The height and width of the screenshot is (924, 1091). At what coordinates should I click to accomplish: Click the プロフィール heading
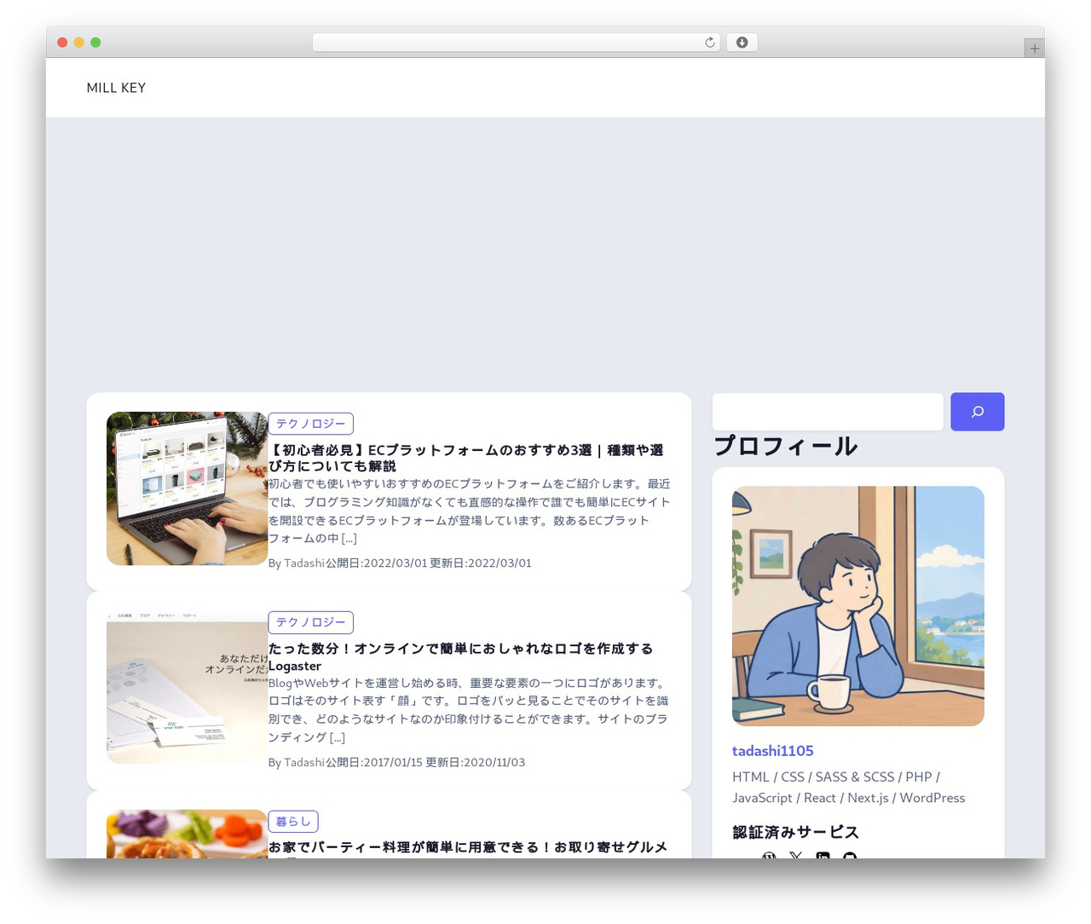(x=786, y=447)
